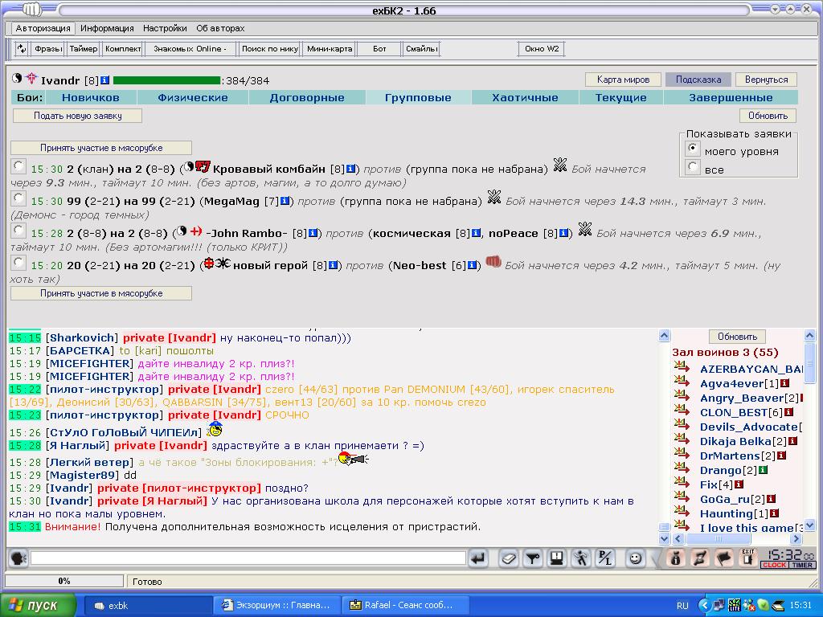The image size is (823, 617).
Task: Click the floppy disk save icon
Action: (557, 558)
